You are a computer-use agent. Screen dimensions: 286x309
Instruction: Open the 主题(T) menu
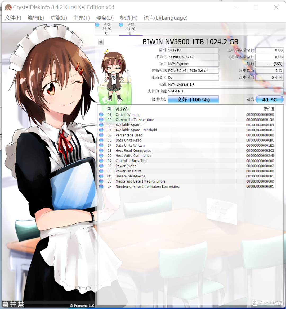tap(82, 18)
